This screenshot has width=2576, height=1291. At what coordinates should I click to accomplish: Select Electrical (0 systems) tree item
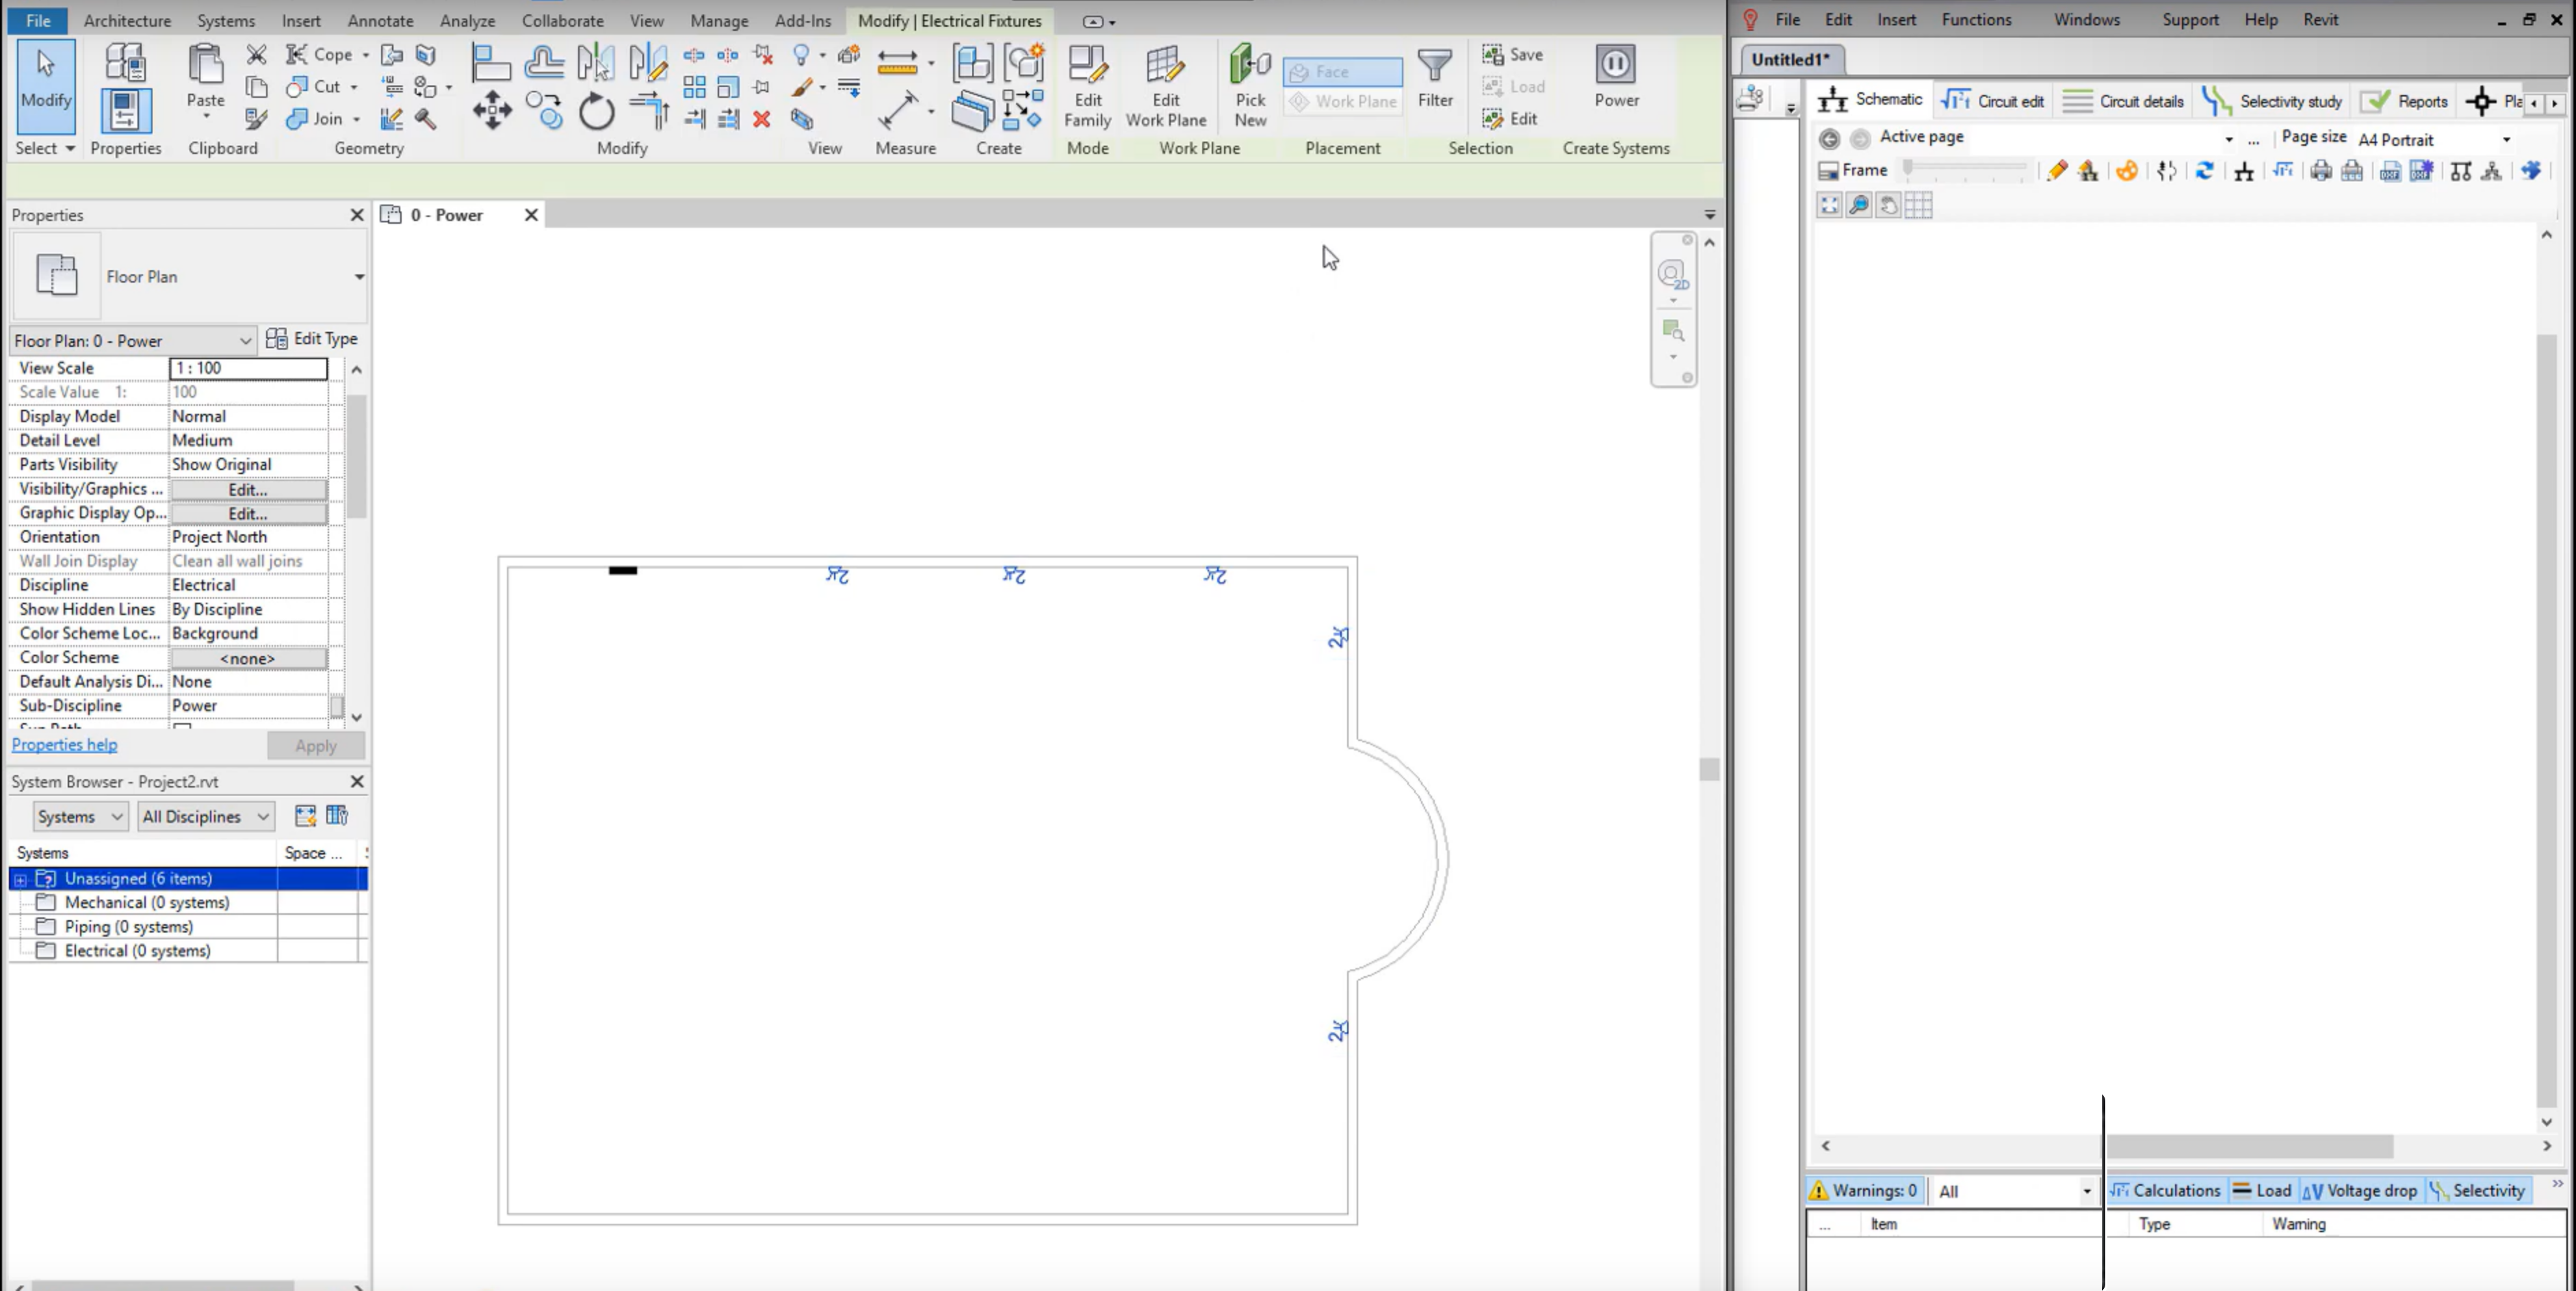137,951
